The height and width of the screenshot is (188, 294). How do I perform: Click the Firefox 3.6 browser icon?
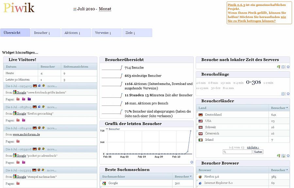point(201,176)
